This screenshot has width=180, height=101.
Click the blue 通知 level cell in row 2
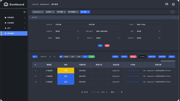(66, 76)
